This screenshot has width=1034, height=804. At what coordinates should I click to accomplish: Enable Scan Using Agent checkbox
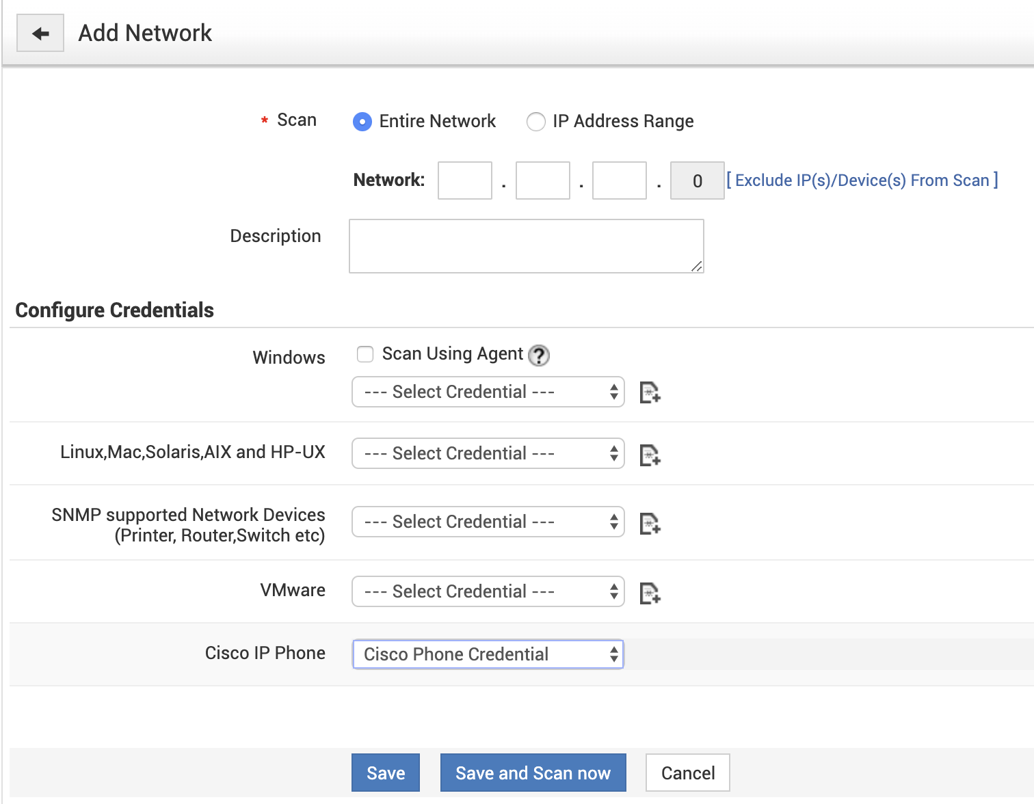[365, 354]
